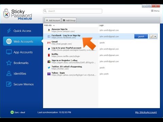163x122 pixels.
Task: Click the Sticky Password padlock logo
Action: click(x=6, y=14)
